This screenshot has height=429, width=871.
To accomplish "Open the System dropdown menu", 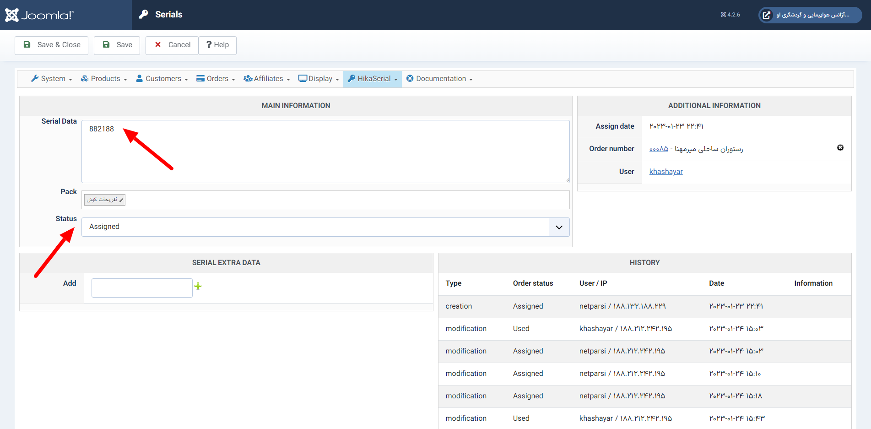I will (x=52, y=79).
